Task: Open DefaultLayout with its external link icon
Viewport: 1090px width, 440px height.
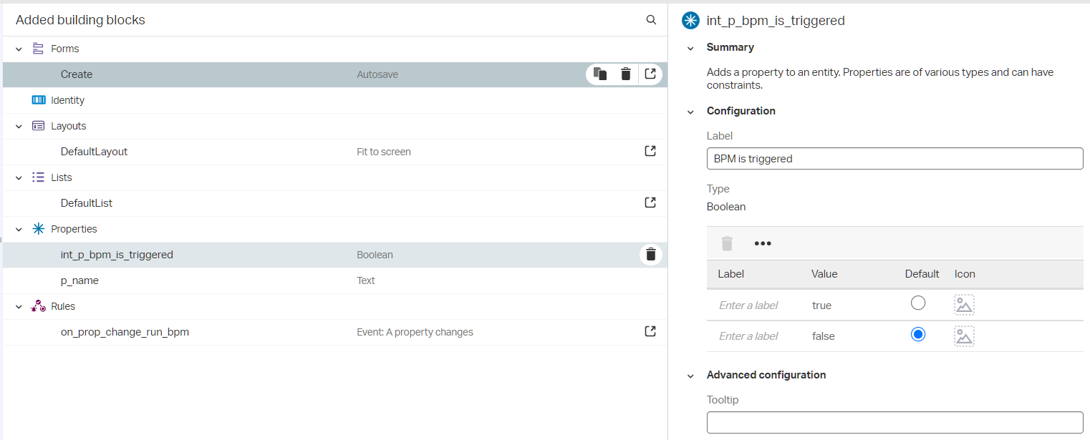Action: click(650, 151)
